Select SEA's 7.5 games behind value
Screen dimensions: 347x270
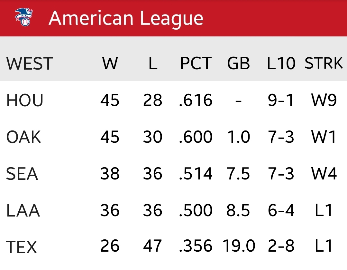[x=238, y=174]
